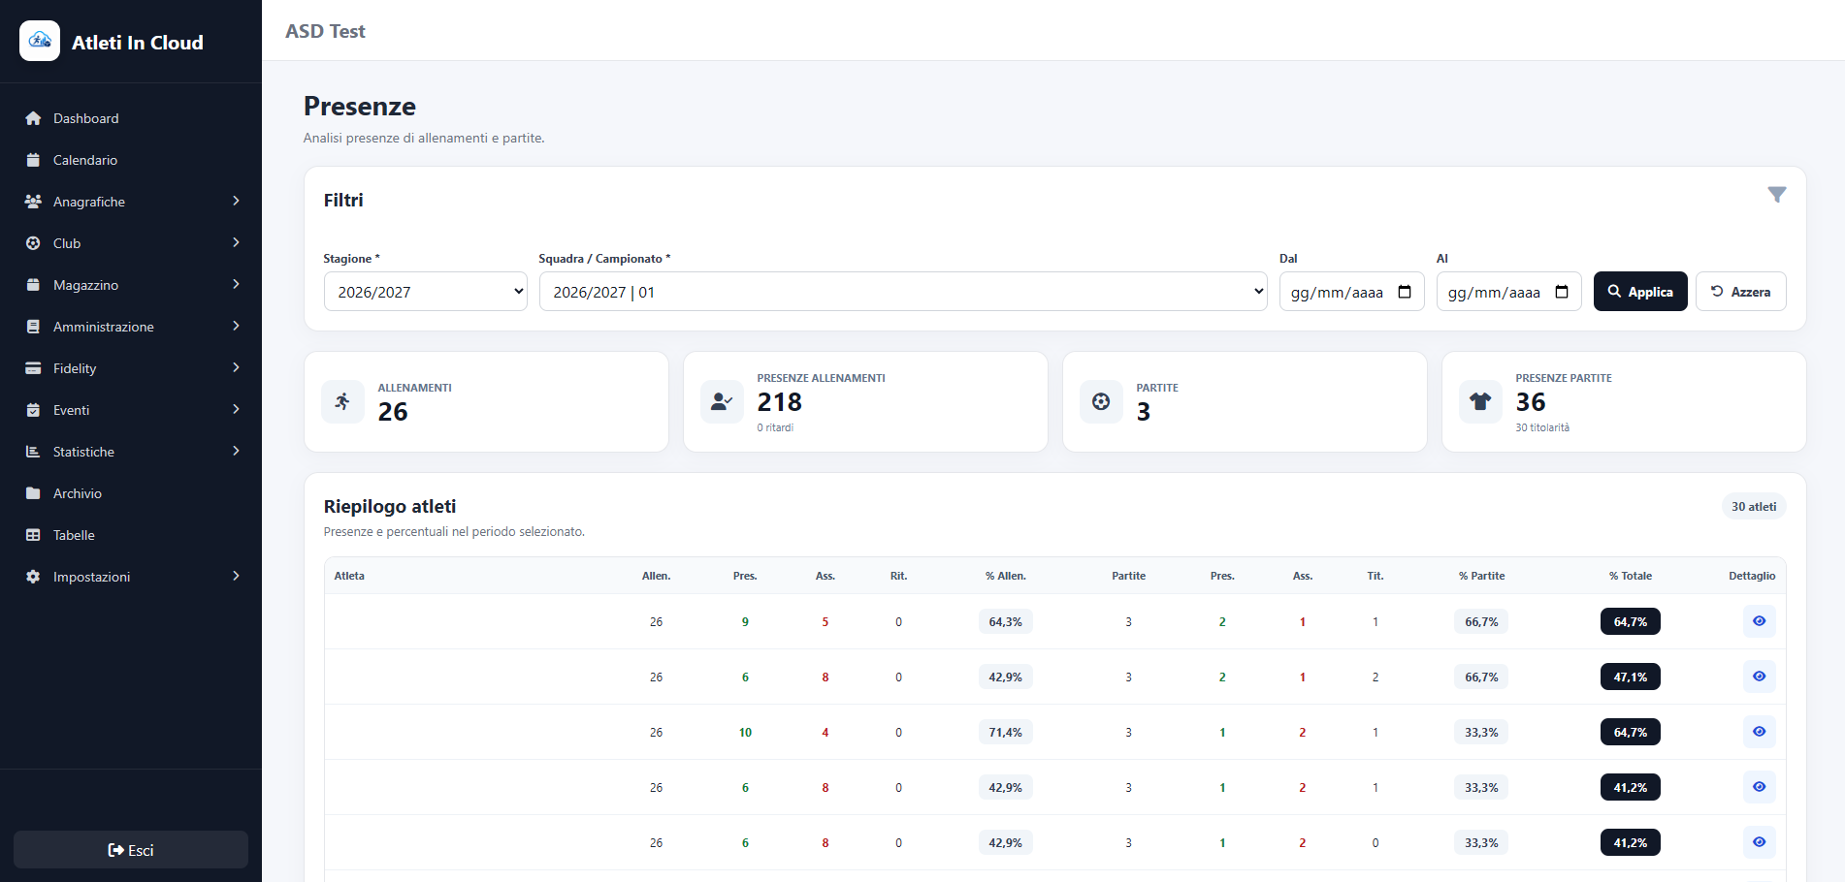Click the Presenze Allenamenti user-check icon
Image resolution: width=1845 pixels, height=882 pixels.
pos(722,401)
